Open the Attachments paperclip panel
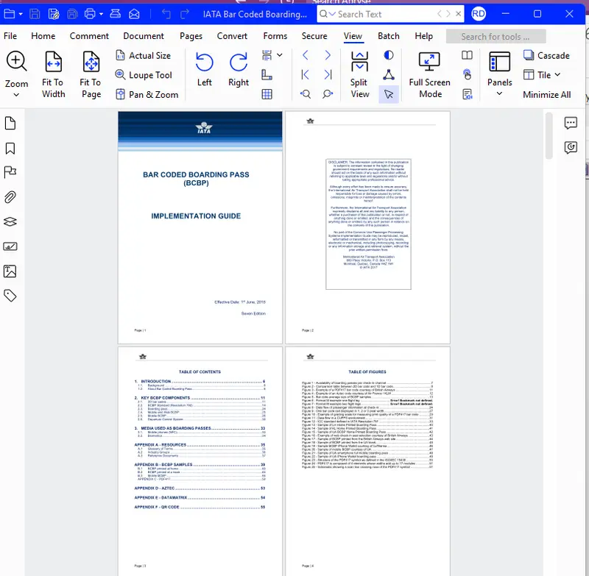The width and height of the screenshot is (589, 576). tap(10, 197)
